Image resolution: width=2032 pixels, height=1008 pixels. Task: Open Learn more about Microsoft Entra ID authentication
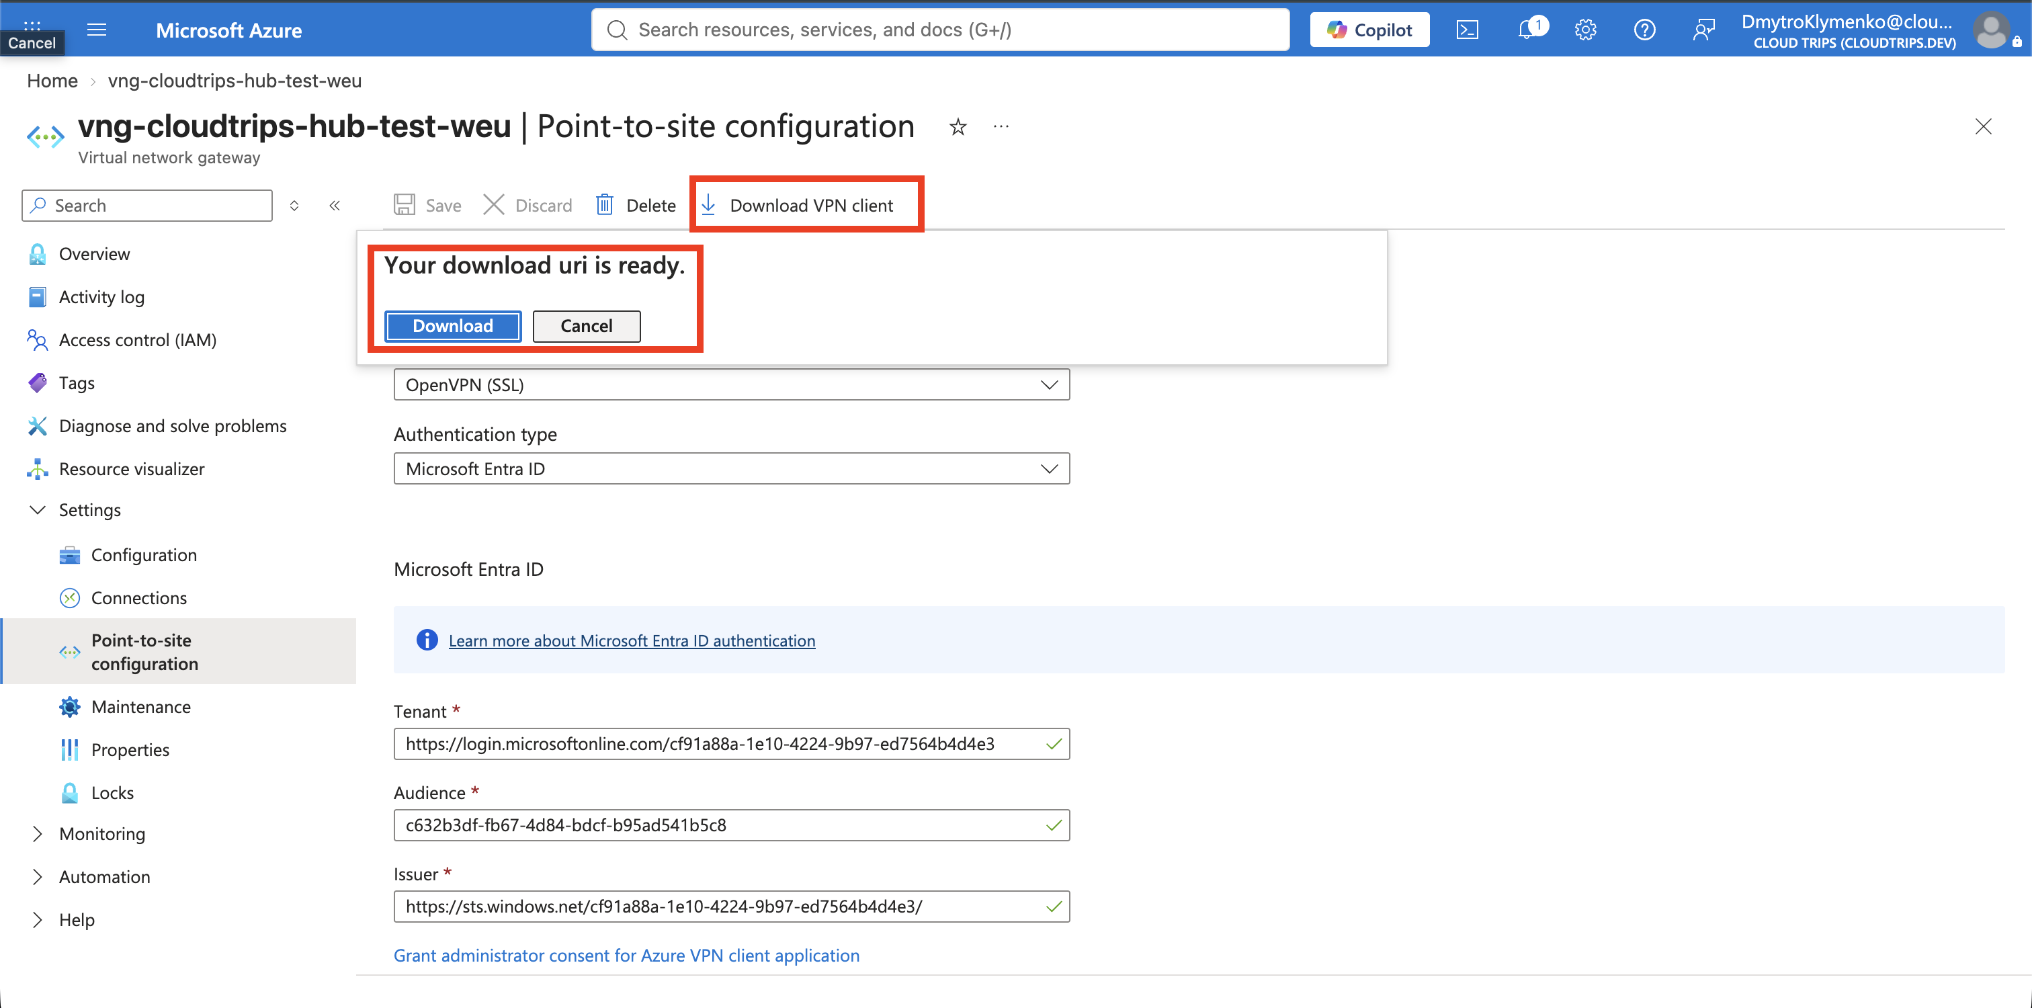coord(632,640)
